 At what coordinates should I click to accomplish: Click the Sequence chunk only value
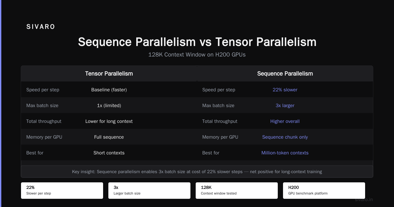pos(285,137)
